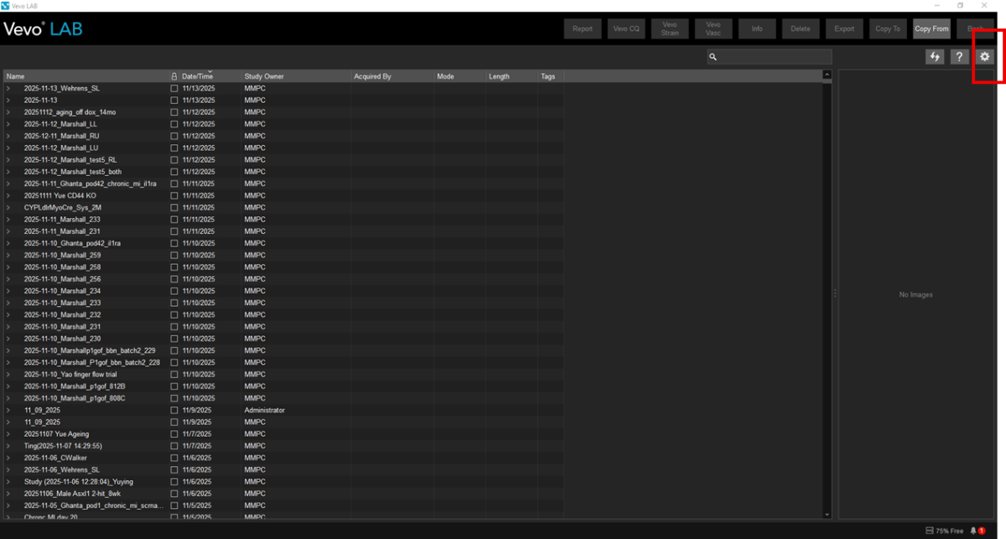Launch Vevo Vasc analysis

click(x=713, y=29)
